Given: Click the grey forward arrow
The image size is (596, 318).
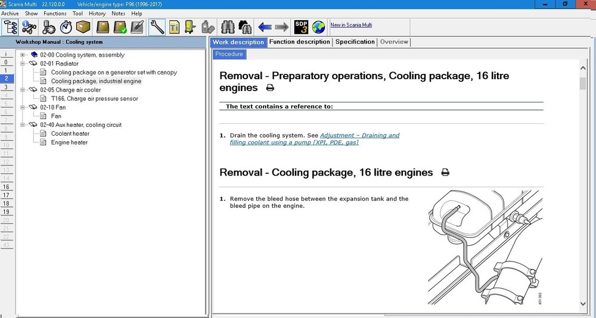Looking at the screenshot, I should pos(282,27).
